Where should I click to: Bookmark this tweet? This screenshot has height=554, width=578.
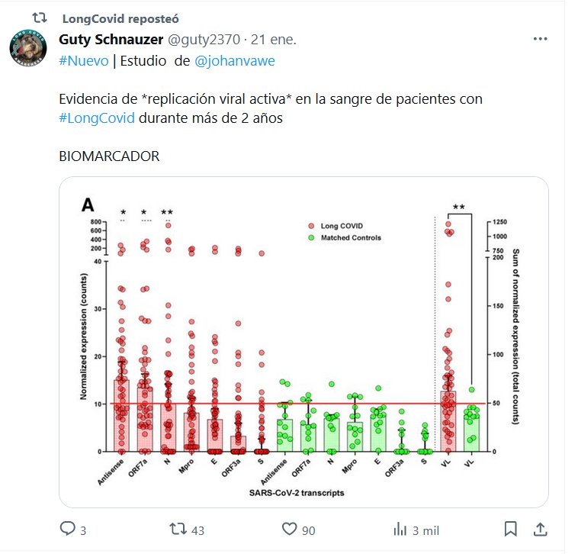(x=511, y=529)
